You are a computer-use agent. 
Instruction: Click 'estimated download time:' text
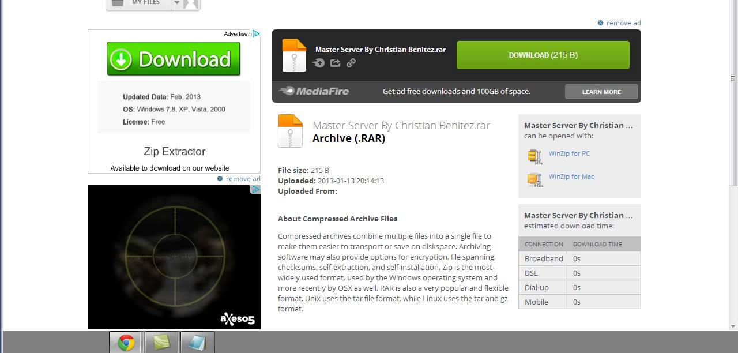(x=569, y=226)
